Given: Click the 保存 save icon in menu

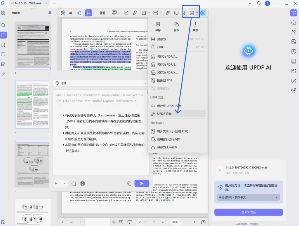Looking at the screenshot, I should click(158, 24).
